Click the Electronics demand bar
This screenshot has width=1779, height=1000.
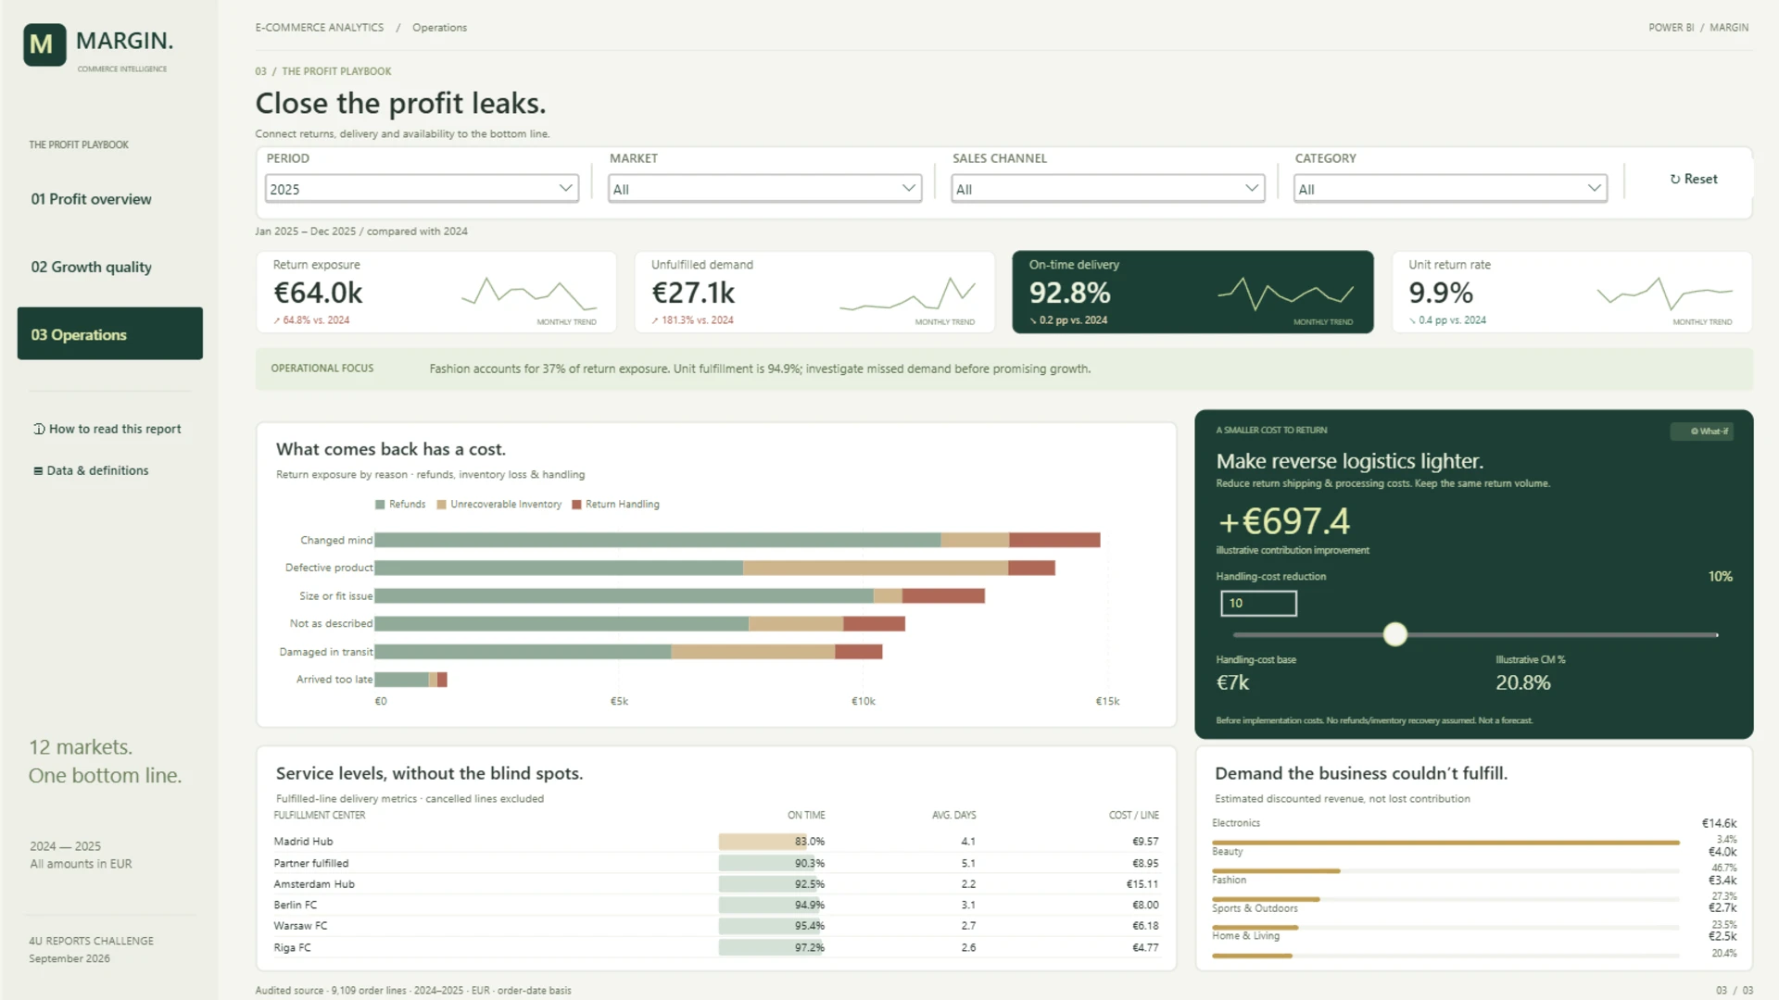tap(1445, 843)
